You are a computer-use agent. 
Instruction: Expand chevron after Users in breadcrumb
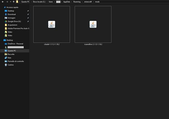[55, 2]
